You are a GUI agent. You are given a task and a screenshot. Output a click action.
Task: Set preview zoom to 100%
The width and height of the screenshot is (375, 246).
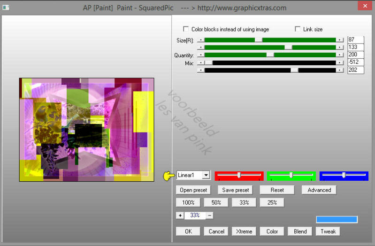[188, 203]
